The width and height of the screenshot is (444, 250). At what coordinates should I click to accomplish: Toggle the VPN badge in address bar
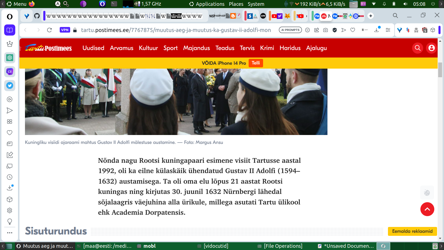[65, 30]
